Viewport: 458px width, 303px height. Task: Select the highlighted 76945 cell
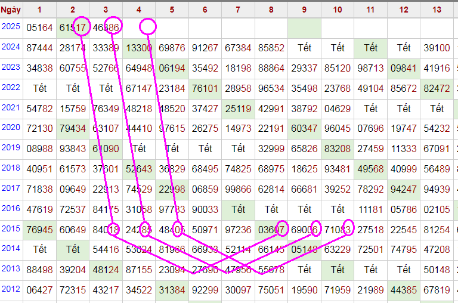coord(39,230)
